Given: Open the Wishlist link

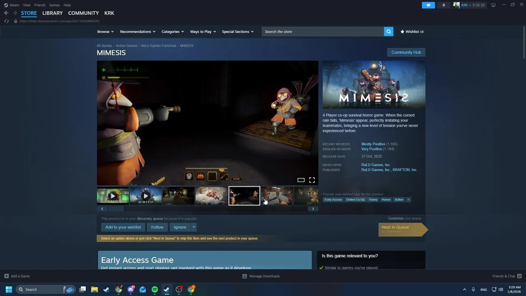Looking at the screenshot, I should [412, 32].
